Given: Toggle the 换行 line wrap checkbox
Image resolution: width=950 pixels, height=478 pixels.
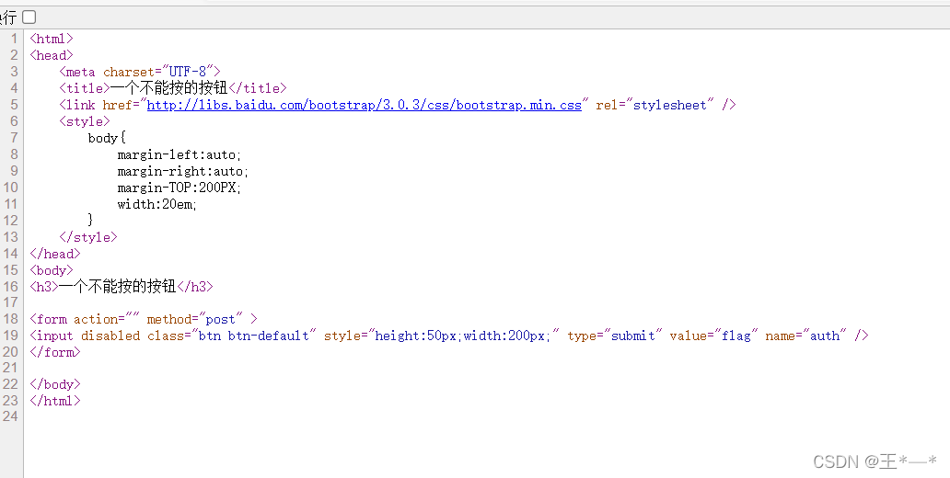Looking at the screenshot, I should coord(29,17).
